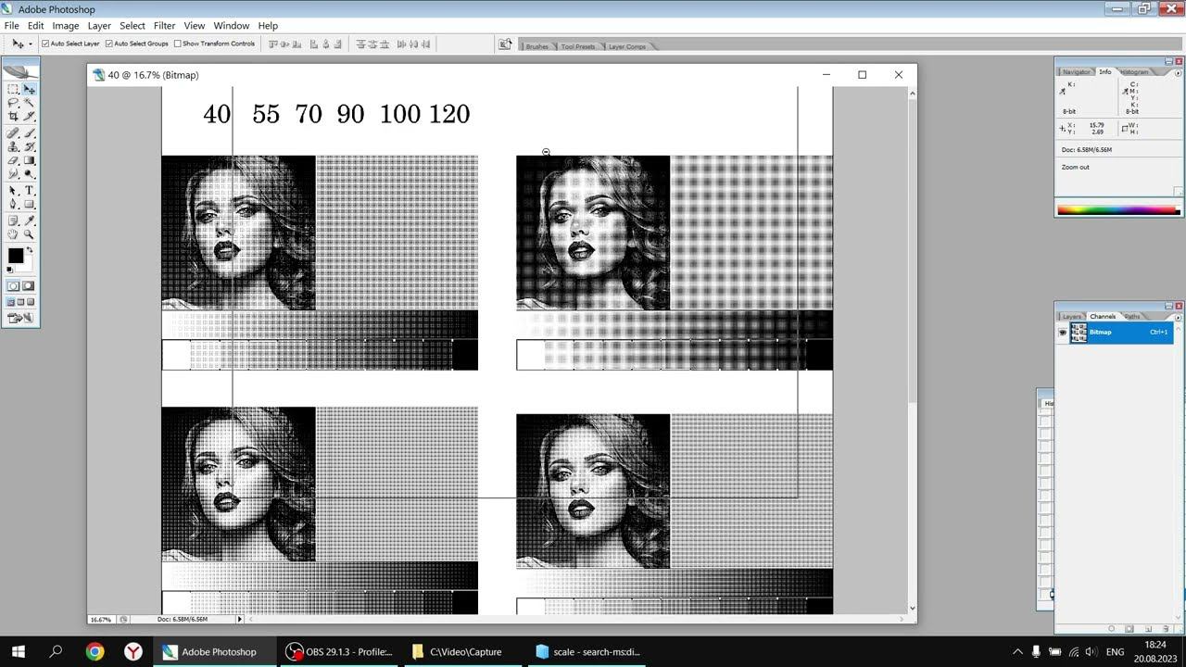
Task: Open the Move tool preset picker dropdown
Action: click(30, 44)
